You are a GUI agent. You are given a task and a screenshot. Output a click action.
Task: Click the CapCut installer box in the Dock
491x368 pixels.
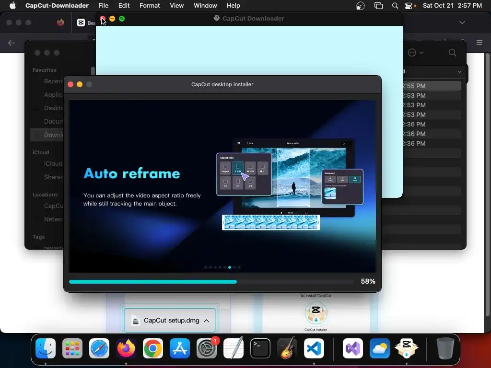(407, 348)
